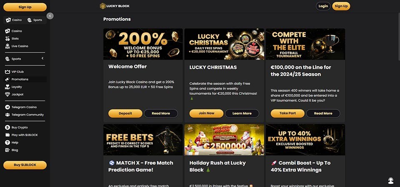Open Live Casino dealer icon

pos(7,46)
